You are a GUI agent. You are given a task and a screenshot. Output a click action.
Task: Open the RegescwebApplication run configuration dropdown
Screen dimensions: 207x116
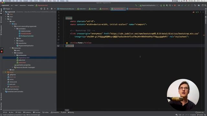coord(148,5)
